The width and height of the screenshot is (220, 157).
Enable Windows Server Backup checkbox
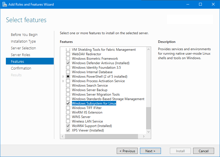[68, 90]
